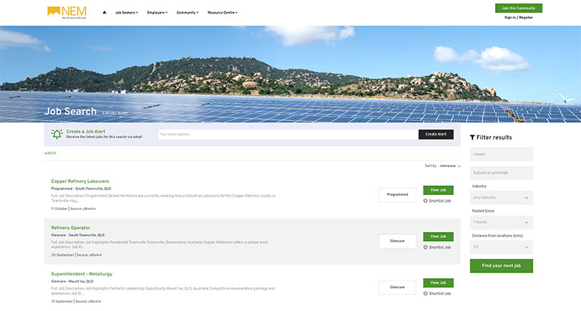Viewport: 581px width, 311px height.
Task: Click the Back link
Action: pyautogui.click(x=51, y=153)
